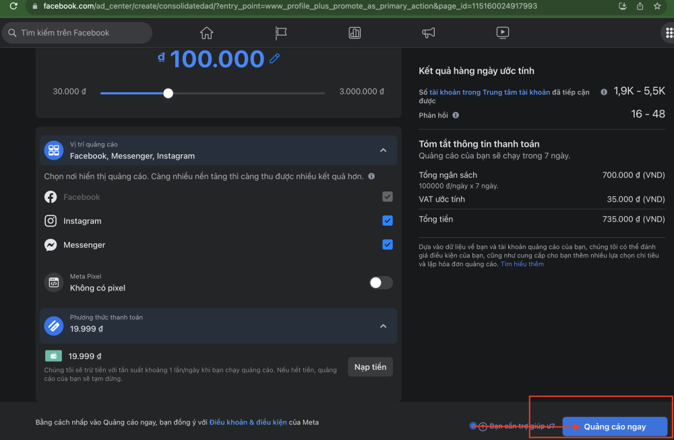Click the Tìm kiếm trên Facebook search box
Screen dimensions: 674x440
pyautogui.click(x=77, y=32)
